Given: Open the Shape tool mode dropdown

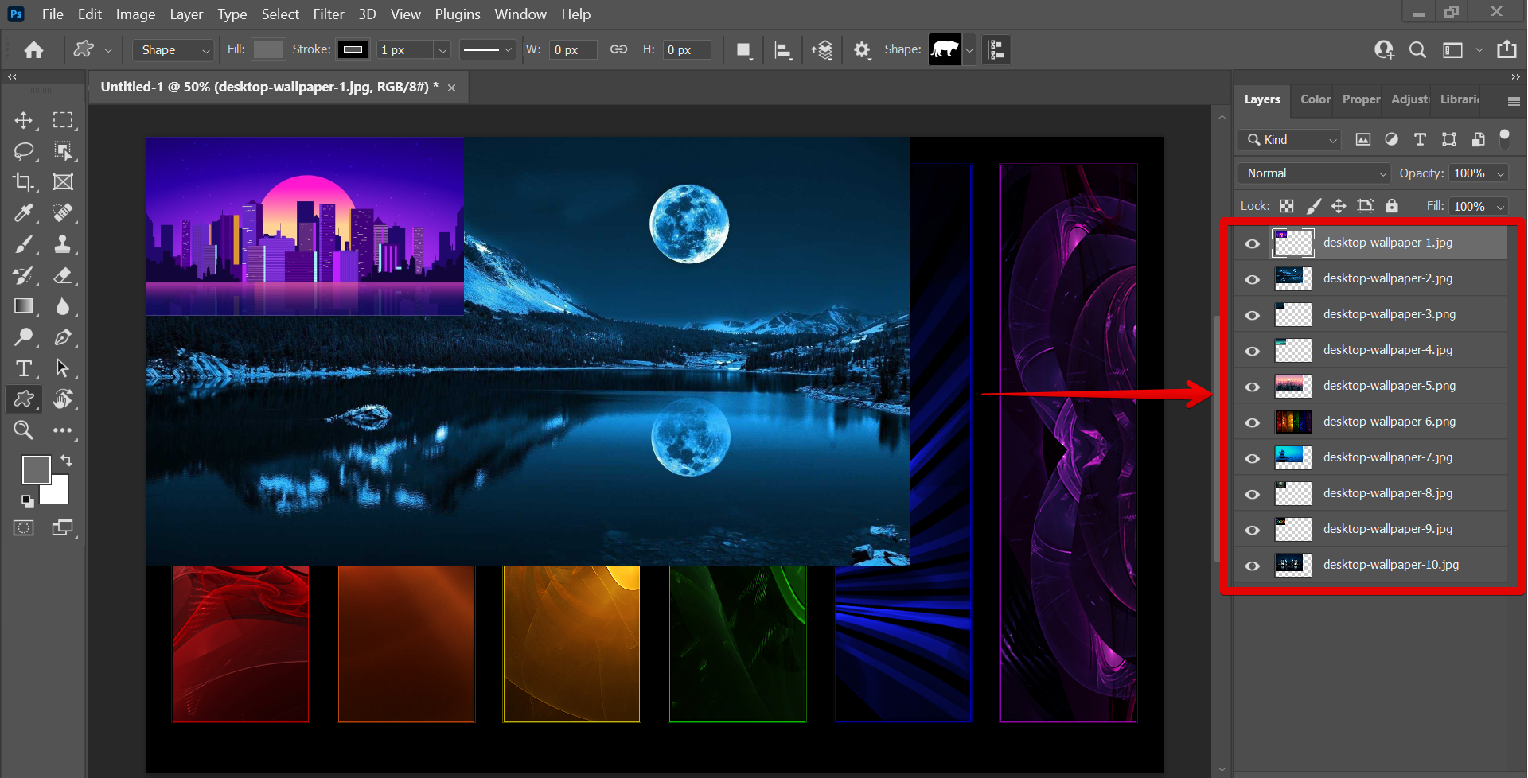Looking at the screenshot, I should coord(173,50).
